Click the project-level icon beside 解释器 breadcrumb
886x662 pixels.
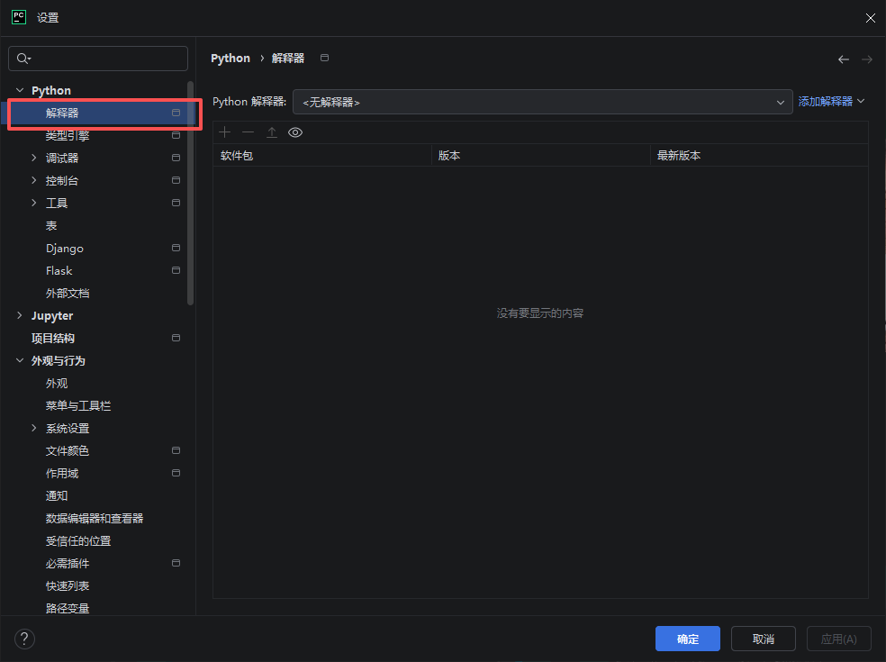point(324,58)
